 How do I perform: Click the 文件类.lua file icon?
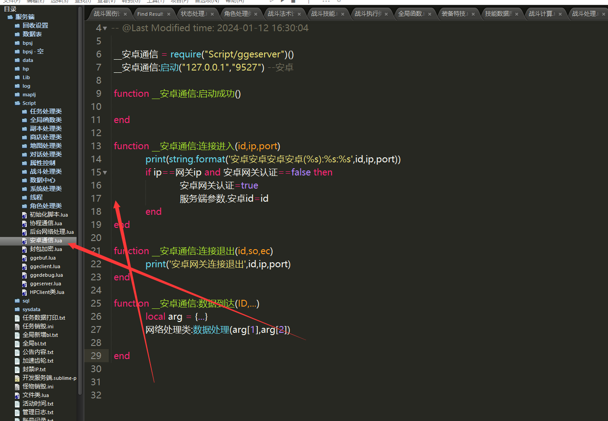pyautogui.click(x=17, y=395)
